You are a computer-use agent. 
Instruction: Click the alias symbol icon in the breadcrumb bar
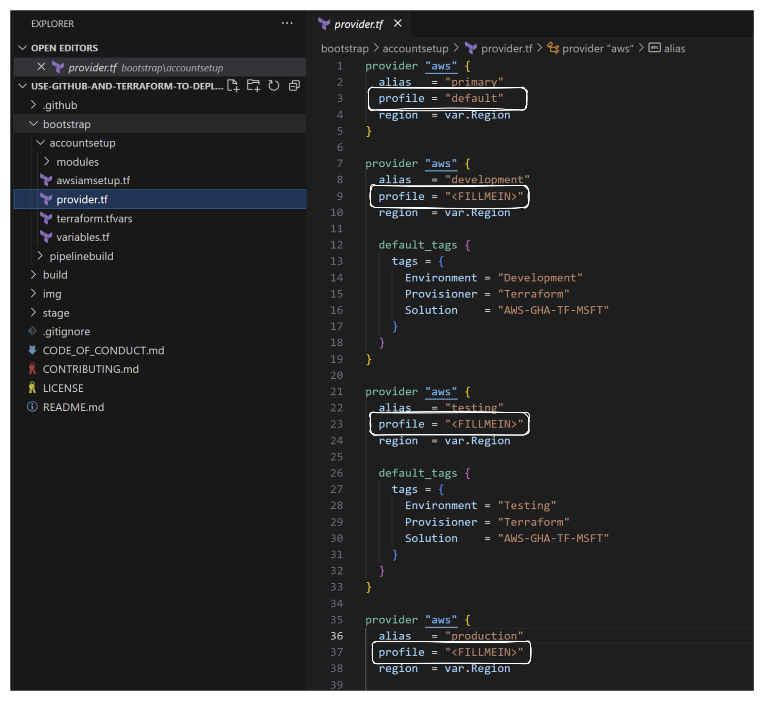click(x=654, y=48)
